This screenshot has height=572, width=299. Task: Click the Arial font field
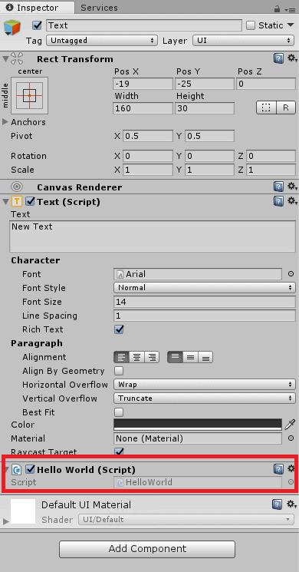coord(198,274)
